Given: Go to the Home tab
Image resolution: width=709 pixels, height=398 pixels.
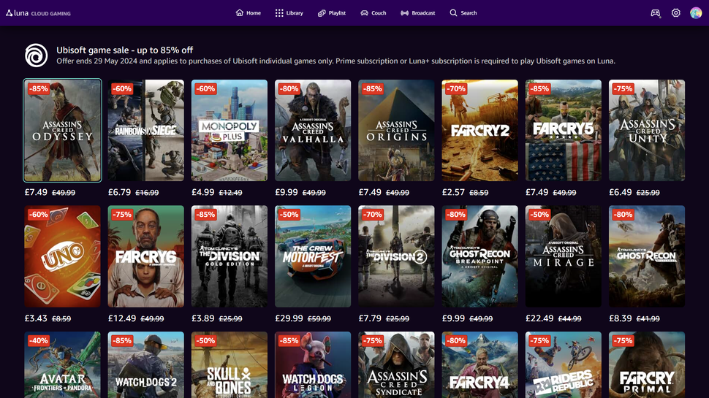Looking at the screenshot, I should (249, 13).
